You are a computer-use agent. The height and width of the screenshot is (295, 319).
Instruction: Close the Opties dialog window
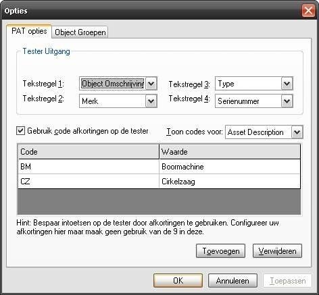tap(308, 11)
